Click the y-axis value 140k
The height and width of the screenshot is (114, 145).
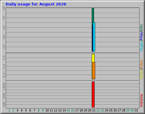point(4,87)
